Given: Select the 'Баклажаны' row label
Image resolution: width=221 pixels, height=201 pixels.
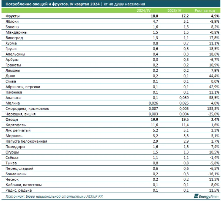Looking at the screenshot, I should tap(15, 174).
